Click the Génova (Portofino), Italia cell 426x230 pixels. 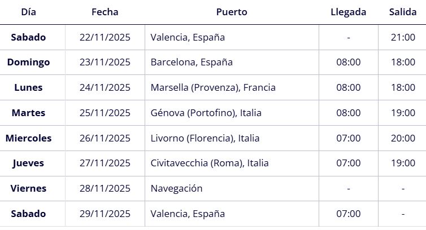[206, 113]
